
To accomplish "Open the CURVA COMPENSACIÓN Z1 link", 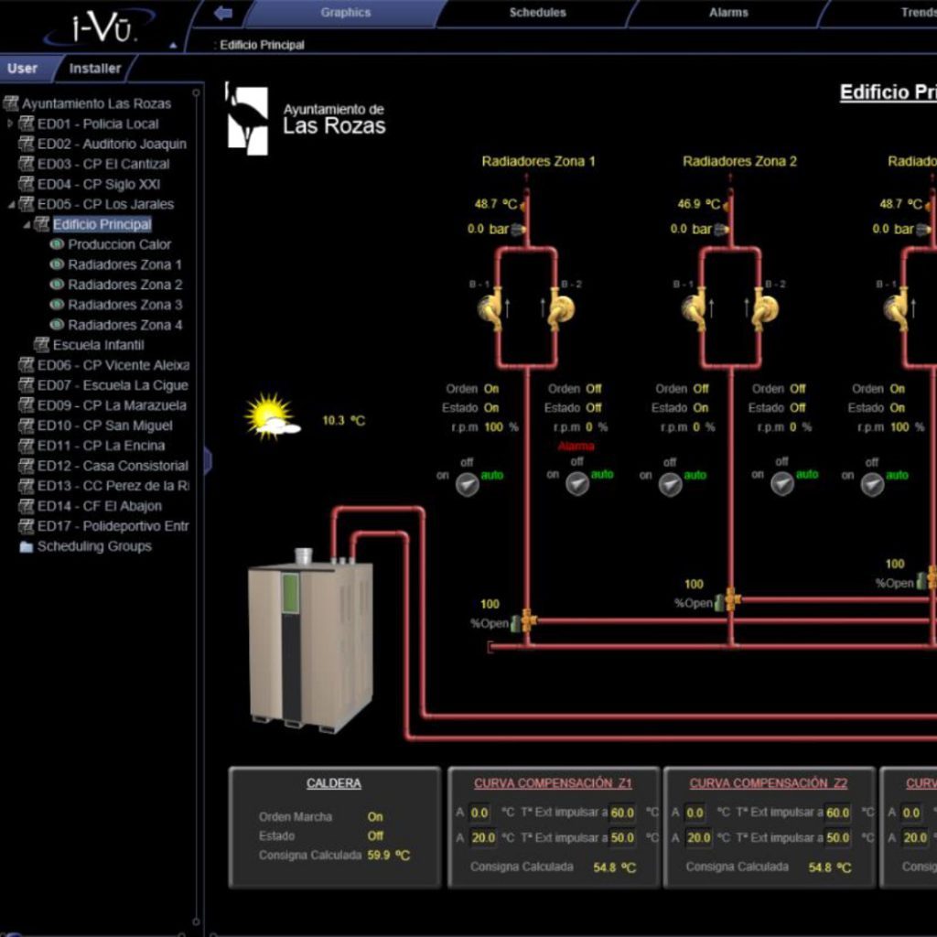I will pos(553,783).
